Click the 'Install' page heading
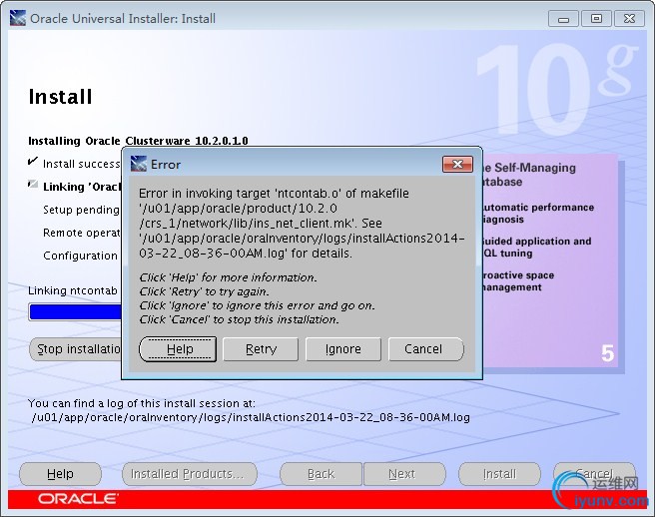This screenshot has height=517, width=655. (60, 97)
